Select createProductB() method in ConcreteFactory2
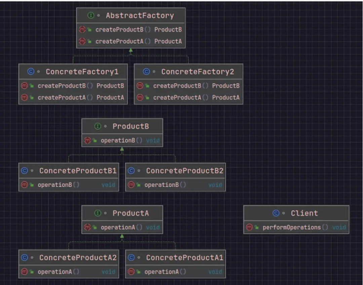Viewport: 363px width, 285px height. pos(177,86)
